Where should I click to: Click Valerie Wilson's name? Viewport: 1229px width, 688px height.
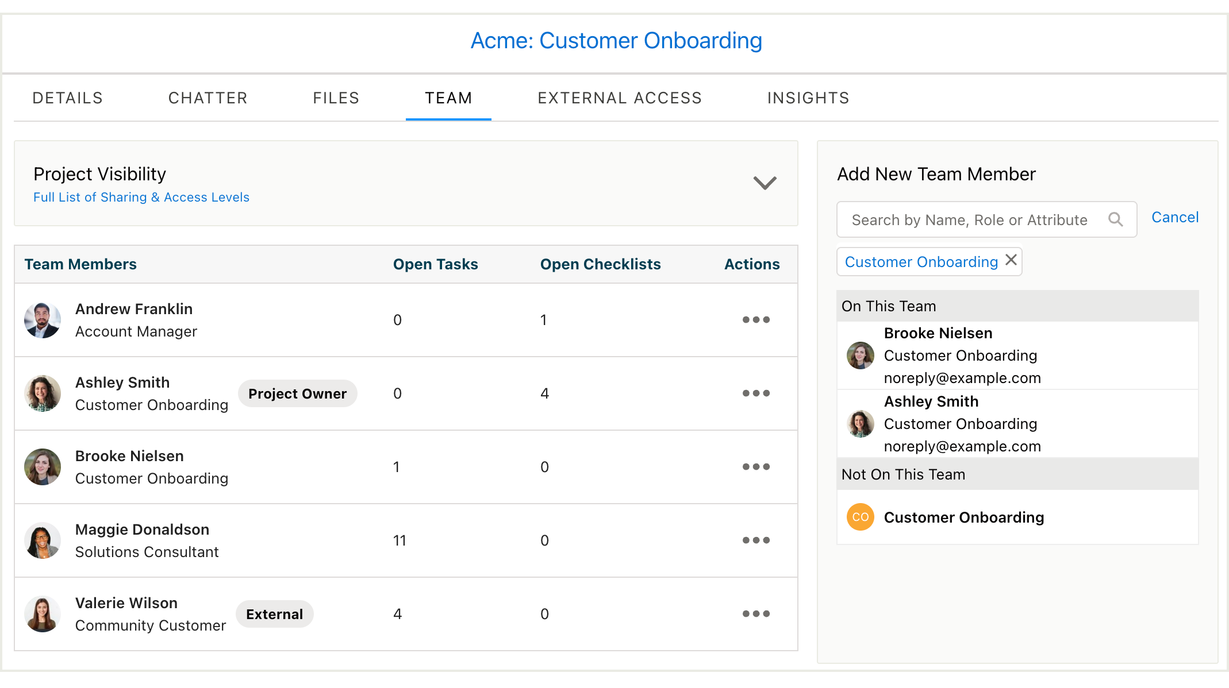pos(126,603)
